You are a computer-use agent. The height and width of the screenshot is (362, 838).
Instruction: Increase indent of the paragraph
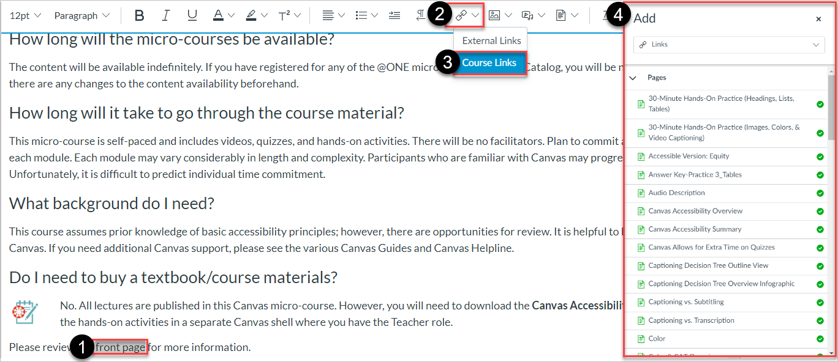[x=394, y=15]
